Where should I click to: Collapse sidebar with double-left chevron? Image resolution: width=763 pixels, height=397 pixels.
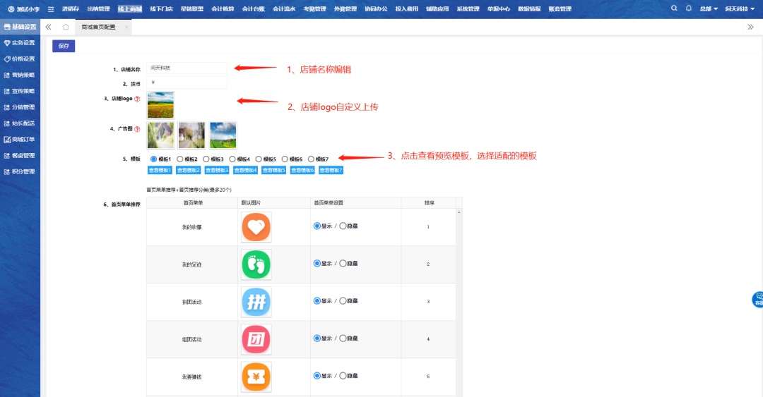point(48,27)
